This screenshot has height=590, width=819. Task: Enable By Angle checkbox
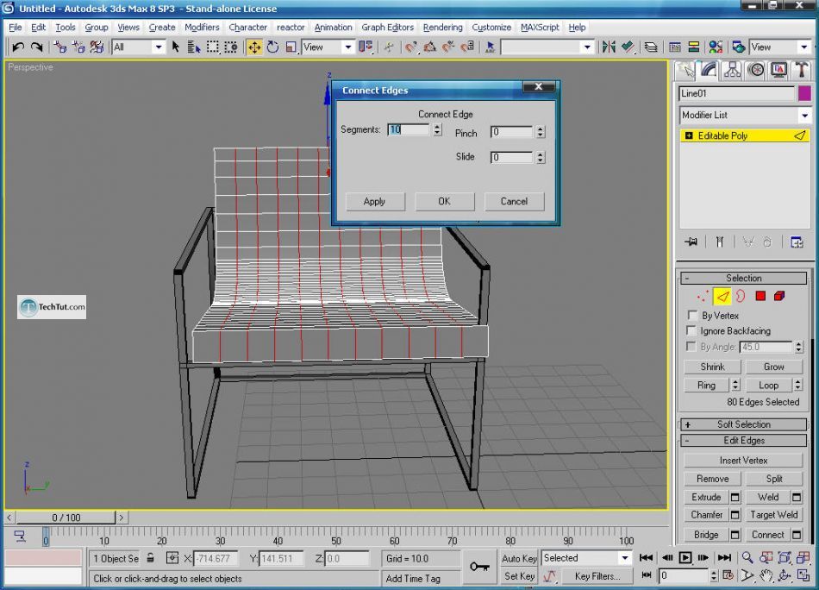pyautogui.click(x=691, y=346)
